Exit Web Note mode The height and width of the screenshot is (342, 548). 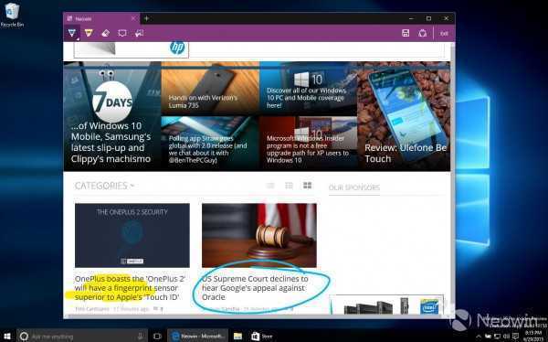444,34
